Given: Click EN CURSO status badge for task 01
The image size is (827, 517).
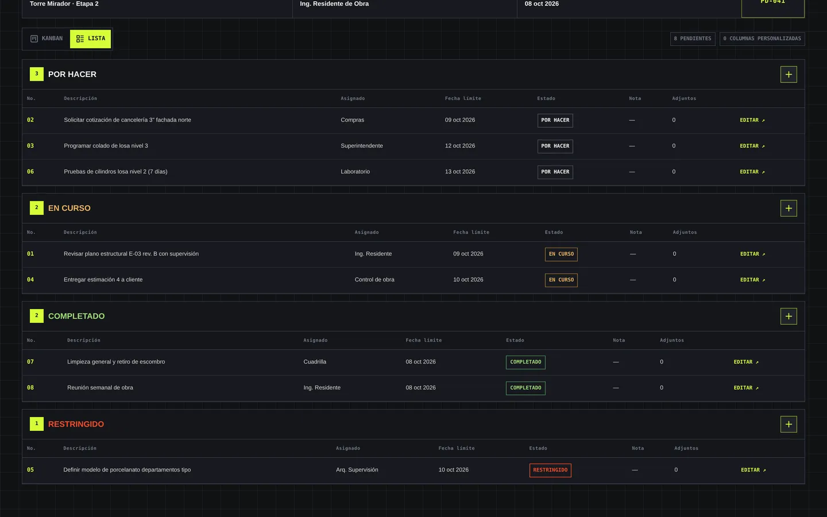Looking at the screenshot, I should coord(561,254).
